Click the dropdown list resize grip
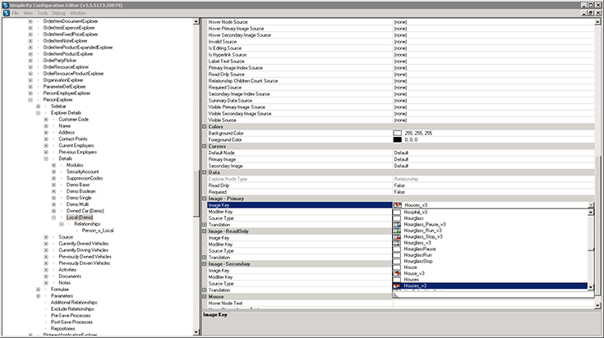Viewport: 604px width, 338px height. coord(395,295)
